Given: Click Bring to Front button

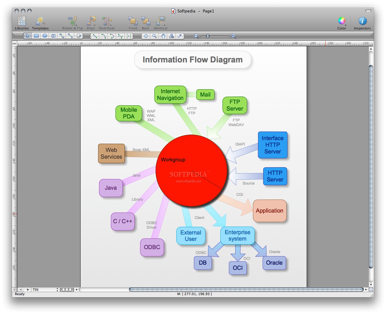Looking at the screenshot, I should 133,23.
